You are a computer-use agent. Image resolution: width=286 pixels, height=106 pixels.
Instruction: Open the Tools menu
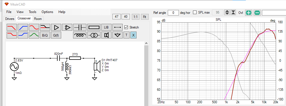click(x=32, y=12)
